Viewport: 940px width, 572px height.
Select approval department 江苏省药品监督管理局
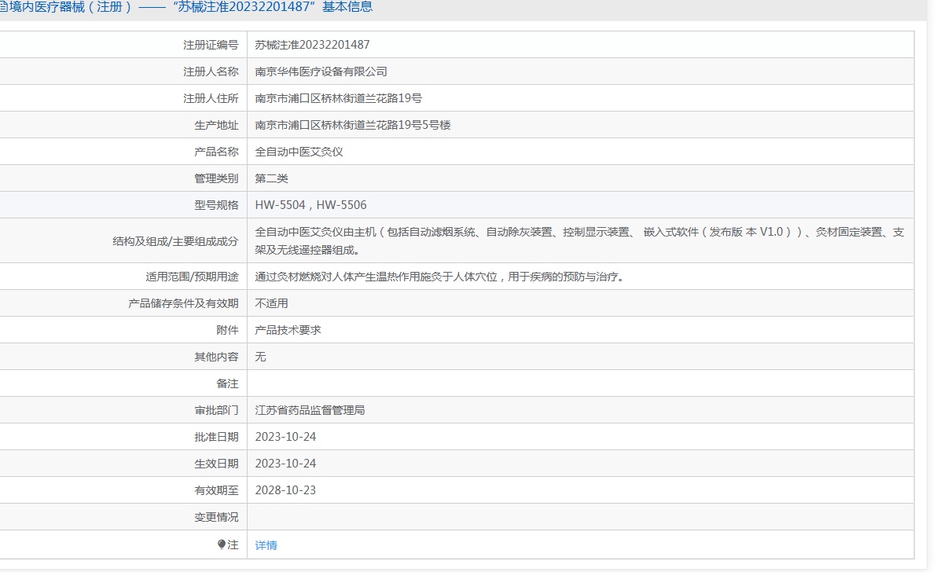click(x=310, y=410)
